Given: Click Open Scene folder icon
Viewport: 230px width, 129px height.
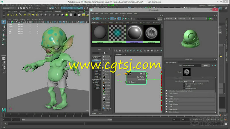Looking at the screenshot, I should [x=21, y=8].
